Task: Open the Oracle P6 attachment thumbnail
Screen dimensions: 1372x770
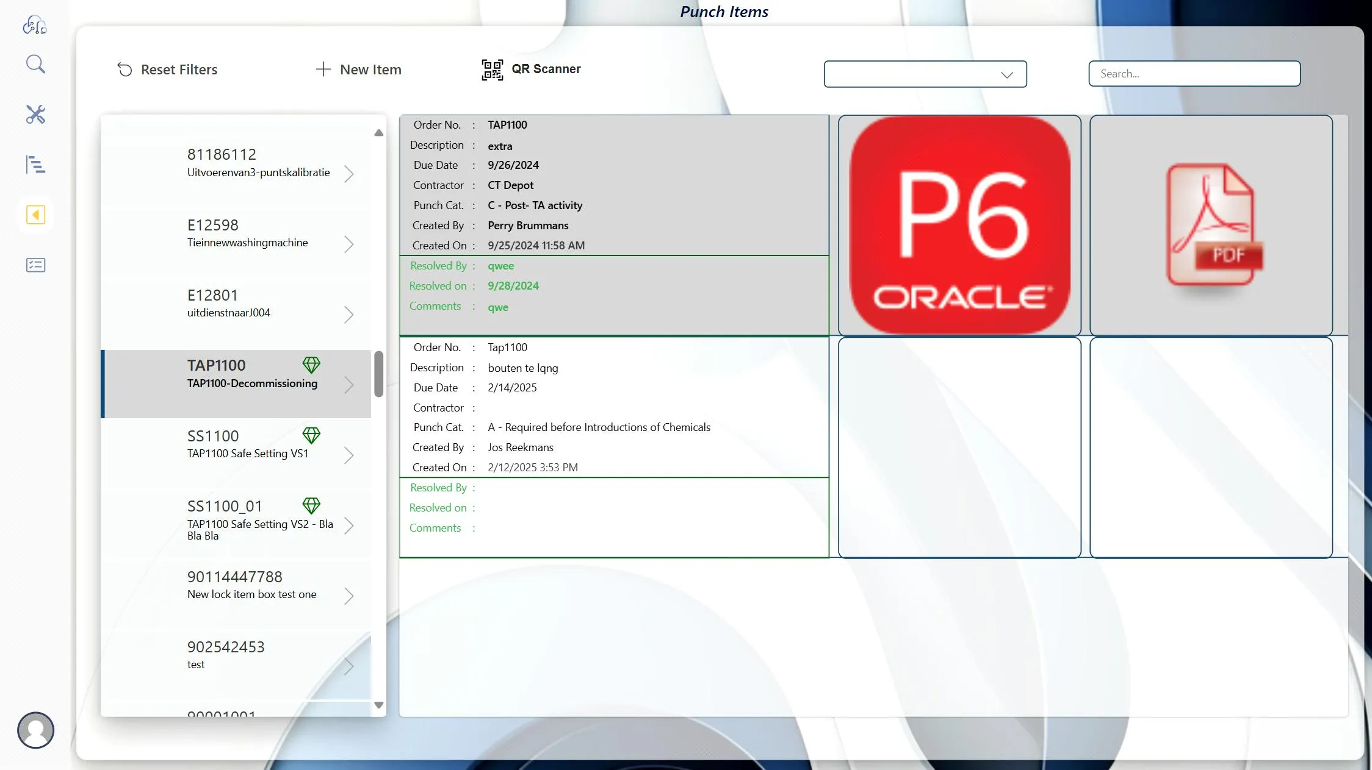Action: tap(959, 225)
